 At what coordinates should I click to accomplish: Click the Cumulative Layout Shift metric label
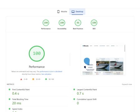coord(86,99)
